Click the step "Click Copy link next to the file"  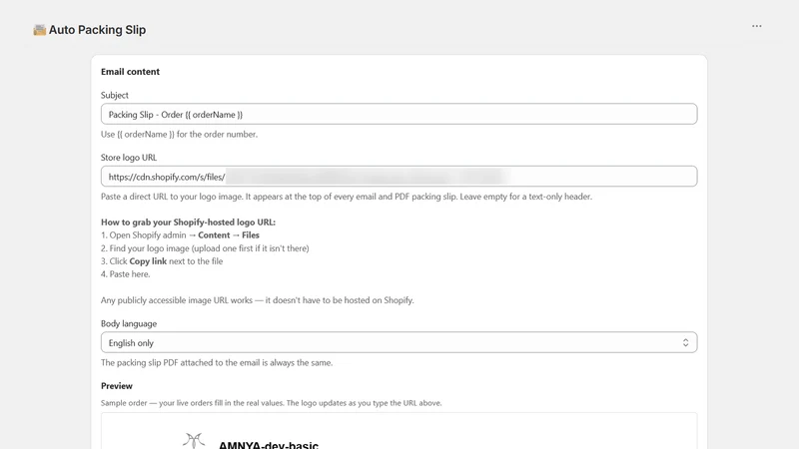pyautogui.click(x=162, y=261)
